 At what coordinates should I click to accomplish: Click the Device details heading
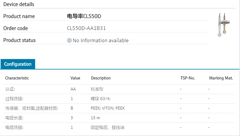19,4
